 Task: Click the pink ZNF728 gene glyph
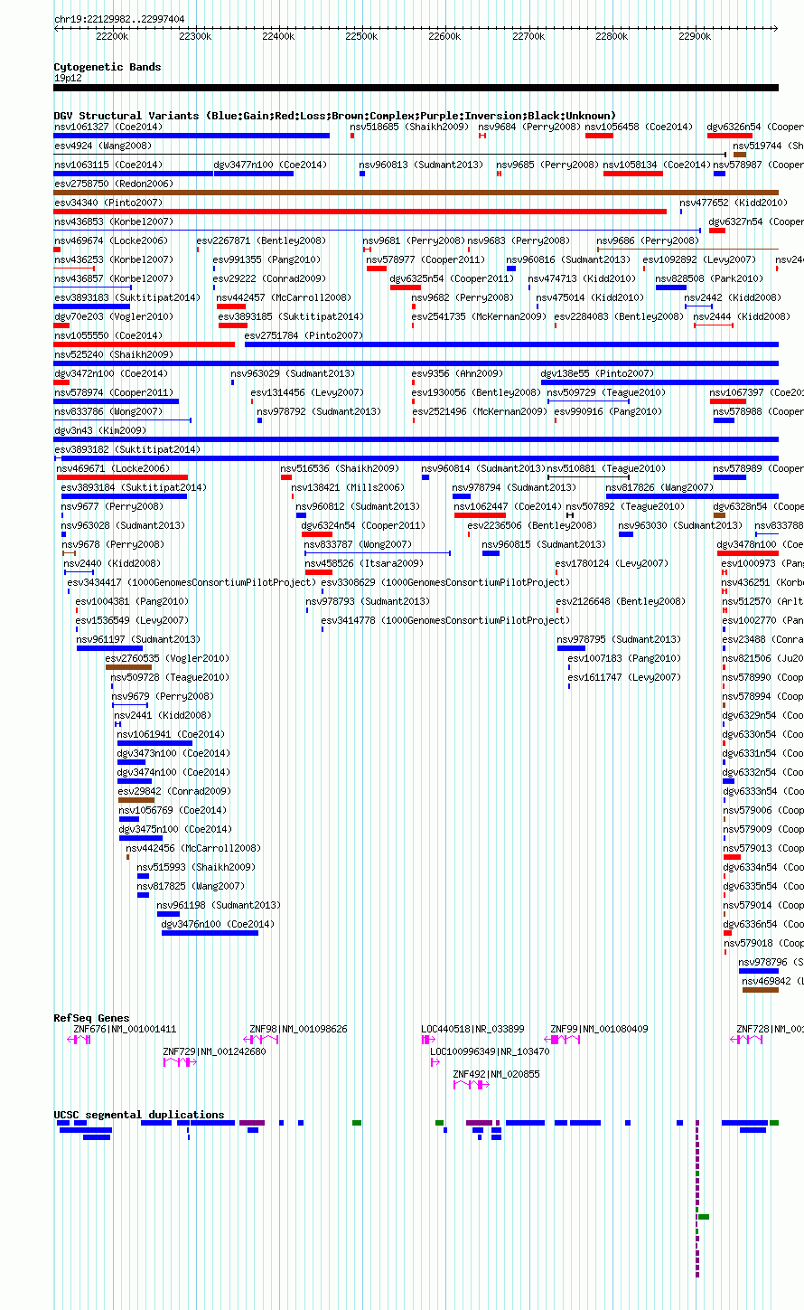tap(747, 1041)
